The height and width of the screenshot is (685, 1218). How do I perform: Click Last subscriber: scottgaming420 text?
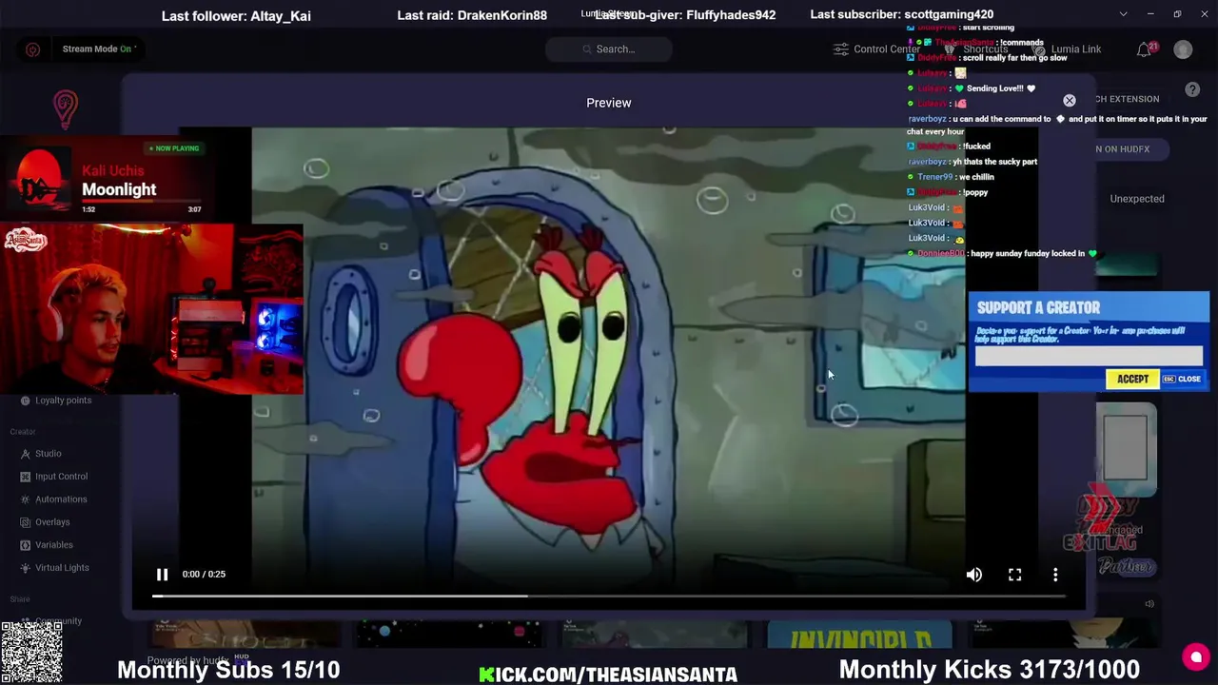tap(902, 14)
